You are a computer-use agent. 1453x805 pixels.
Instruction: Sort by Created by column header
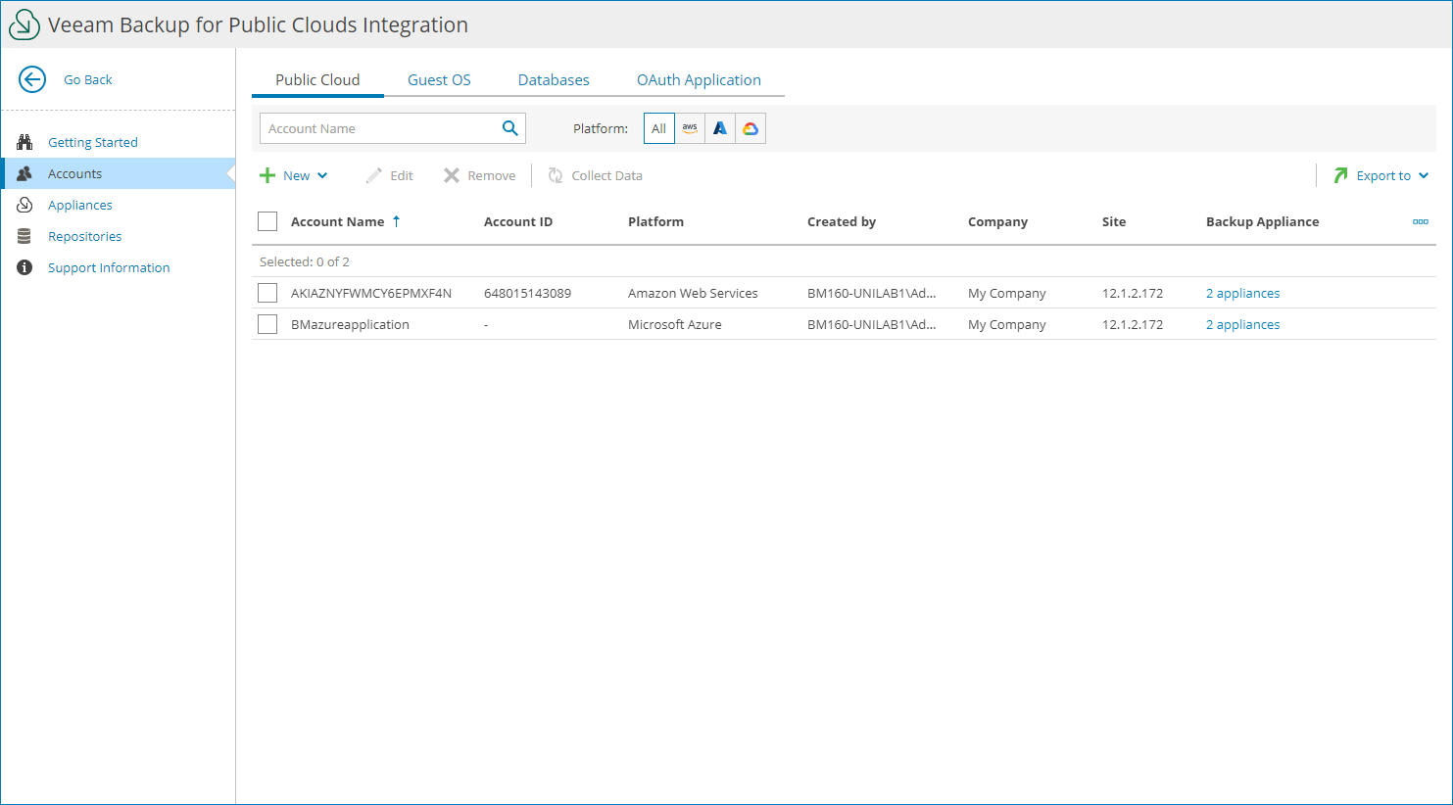(842, 221)
